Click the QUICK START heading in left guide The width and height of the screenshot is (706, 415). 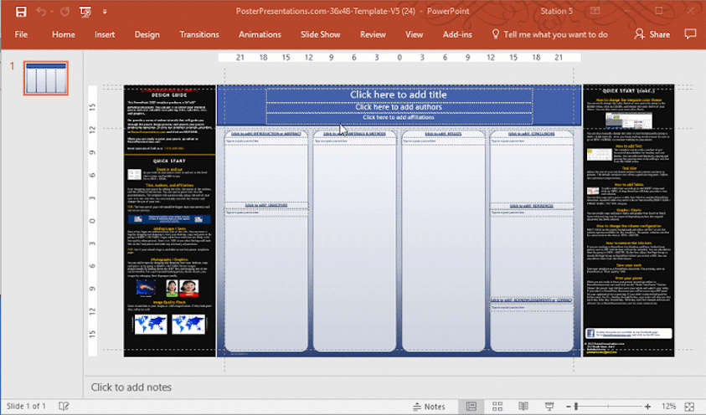coord(169,161)
